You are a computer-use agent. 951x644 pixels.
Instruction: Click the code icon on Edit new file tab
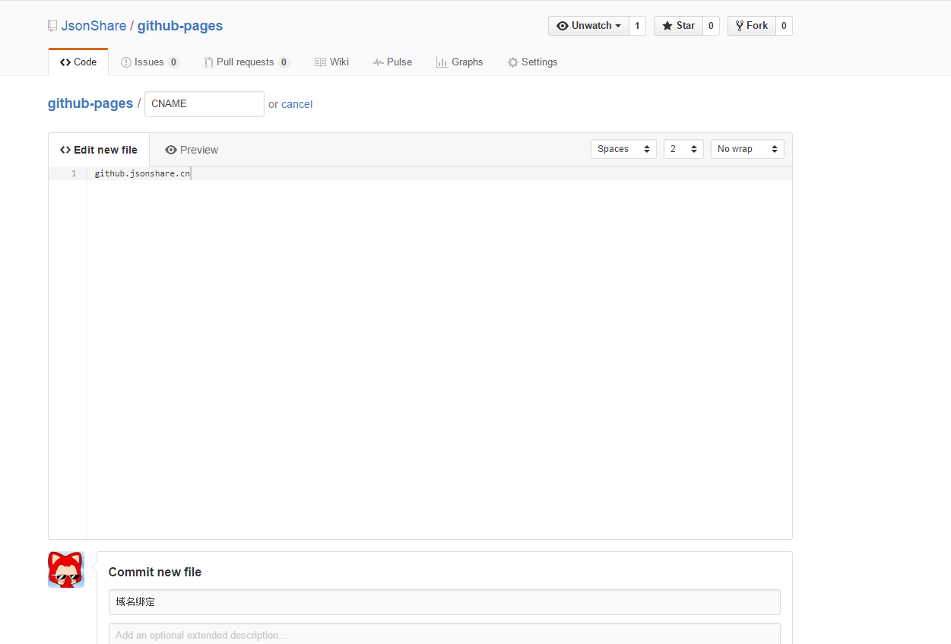tap(65, 150)
